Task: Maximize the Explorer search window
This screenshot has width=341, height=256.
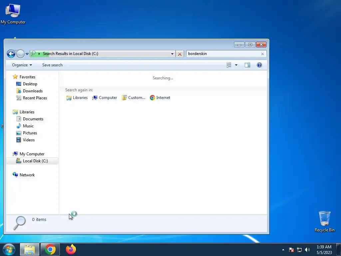Action: (250, 45)
